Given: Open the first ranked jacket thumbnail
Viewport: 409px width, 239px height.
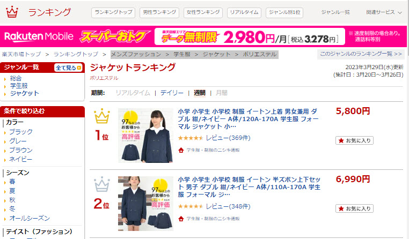Looking at the screenshot, I should (x=145, y=136).
